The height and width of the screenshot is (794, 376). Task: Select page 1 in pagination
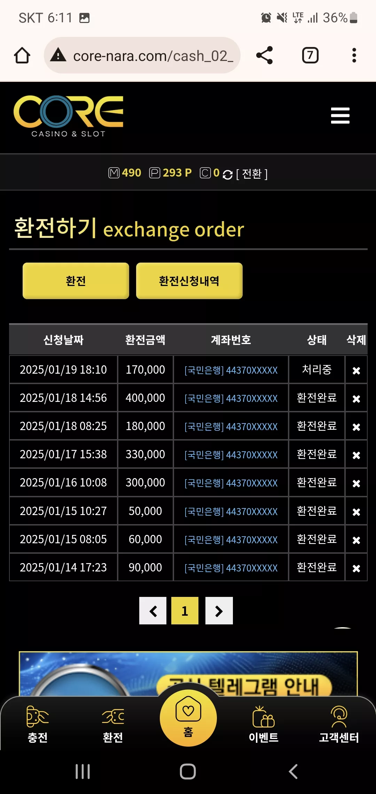tap(185, 611)
